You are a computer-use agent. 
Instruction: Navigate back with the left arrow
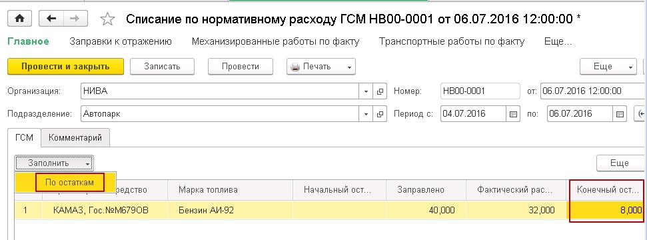[x=51, y=19]
